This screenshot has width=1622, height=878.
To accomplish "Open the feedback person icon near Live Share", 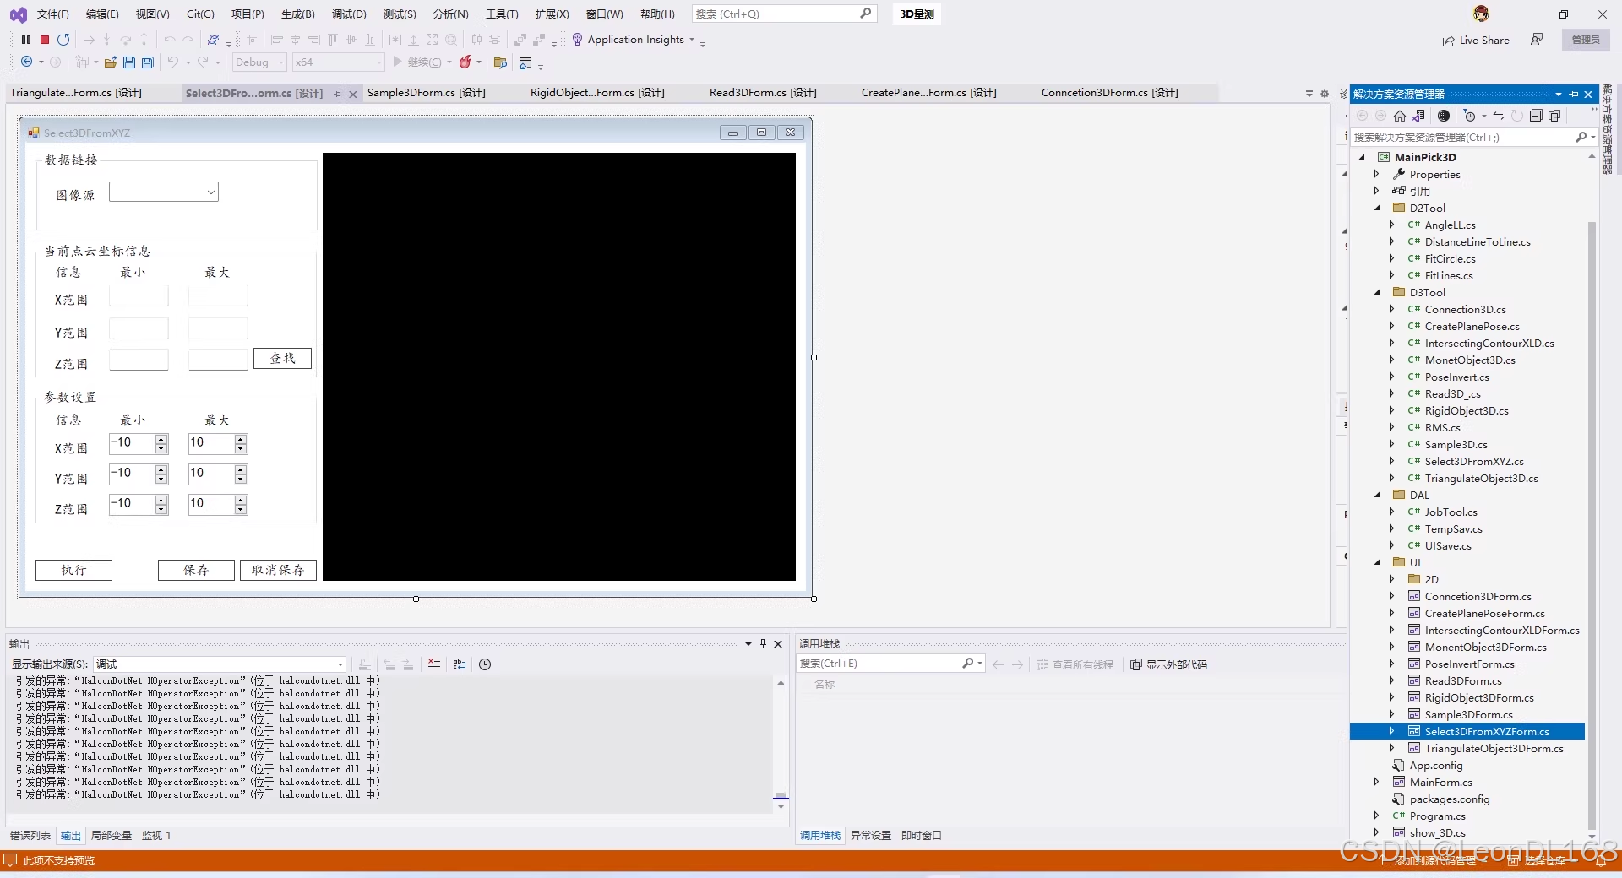I will (x=1537, y=40).
